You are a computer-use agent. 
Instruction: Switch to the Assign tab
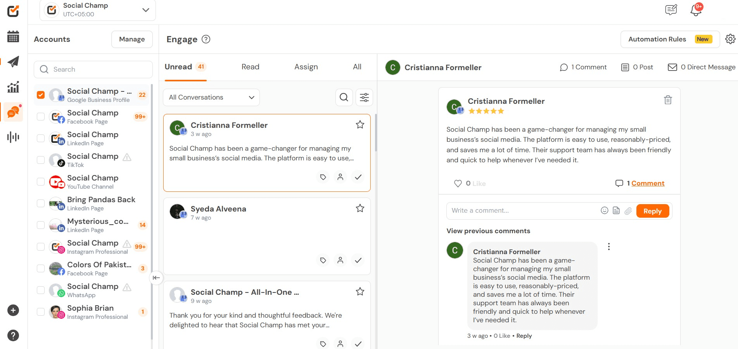coord(306,67)
